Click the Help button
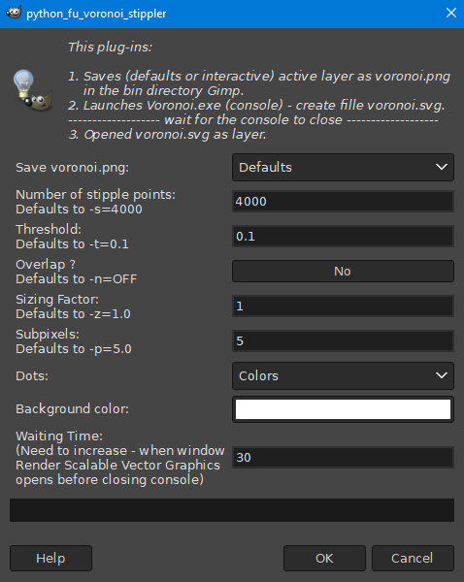Screen dimensions: 464x582 pyautogui.click(x=50, y=559)
